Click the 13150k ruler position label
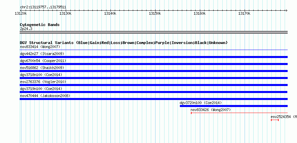The height and width of the screenshot is (143, 297). pos(155,13)
